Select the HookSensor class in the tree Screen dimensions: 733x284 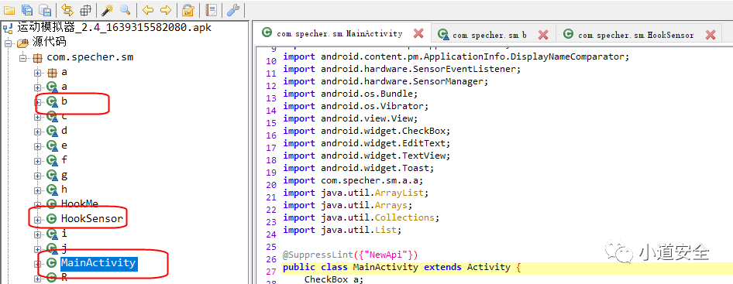point(92,218)
